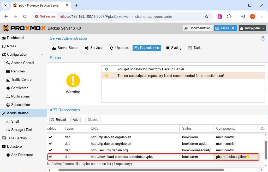Select the http://security.debian.org URI cell
Image resolution: width=268 pixels, height=172 pixels.
(134, 150)
